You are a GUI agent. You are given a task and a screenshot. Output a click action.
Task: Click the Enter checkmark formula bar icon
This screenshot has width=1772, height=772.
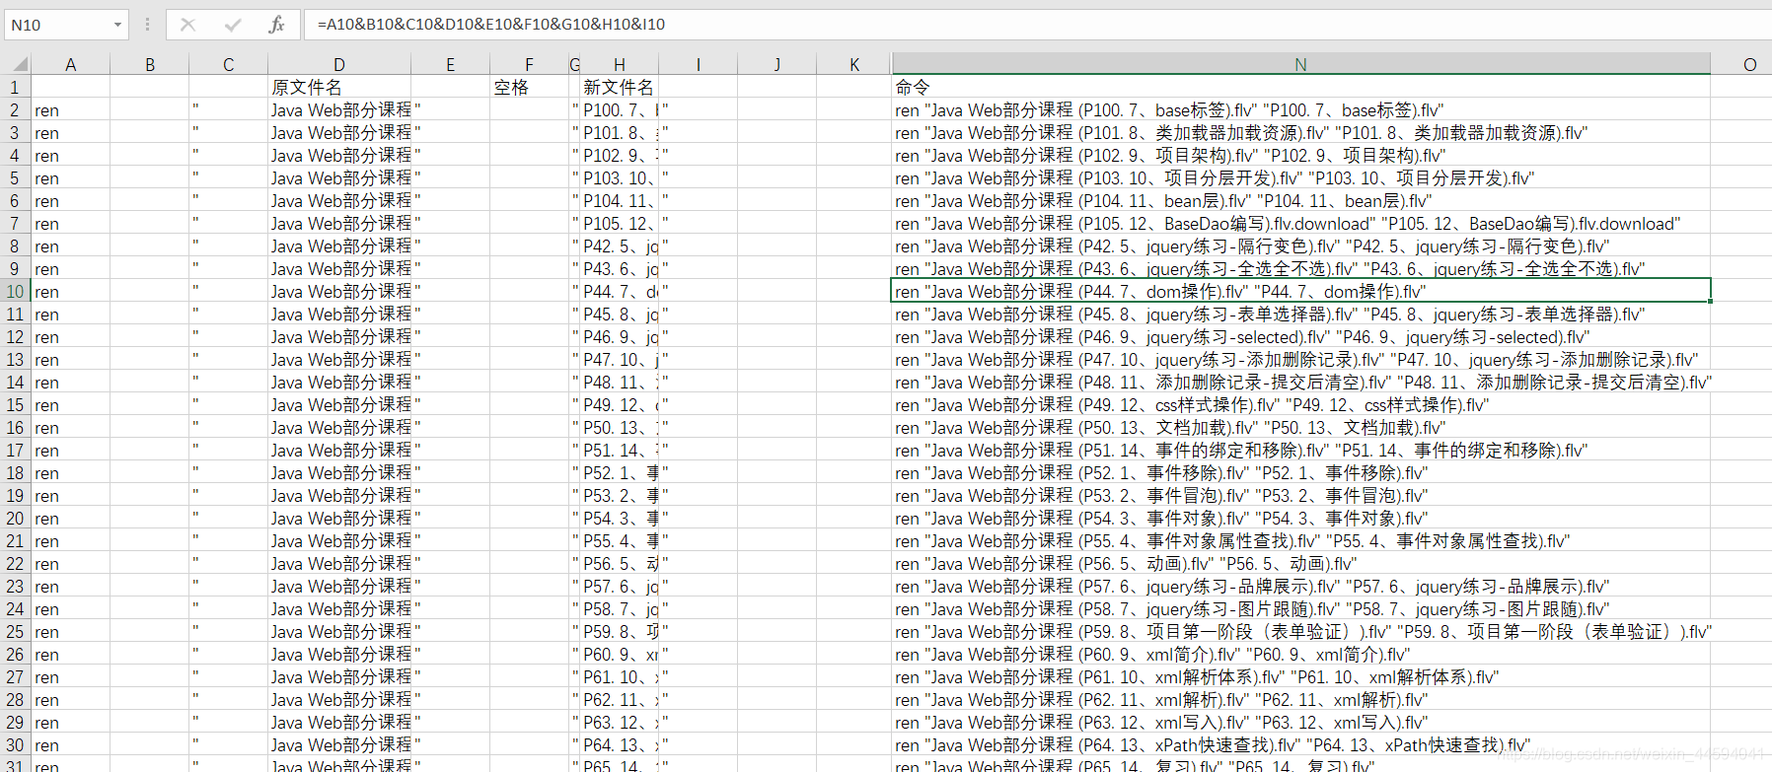[x=233, y=25]
